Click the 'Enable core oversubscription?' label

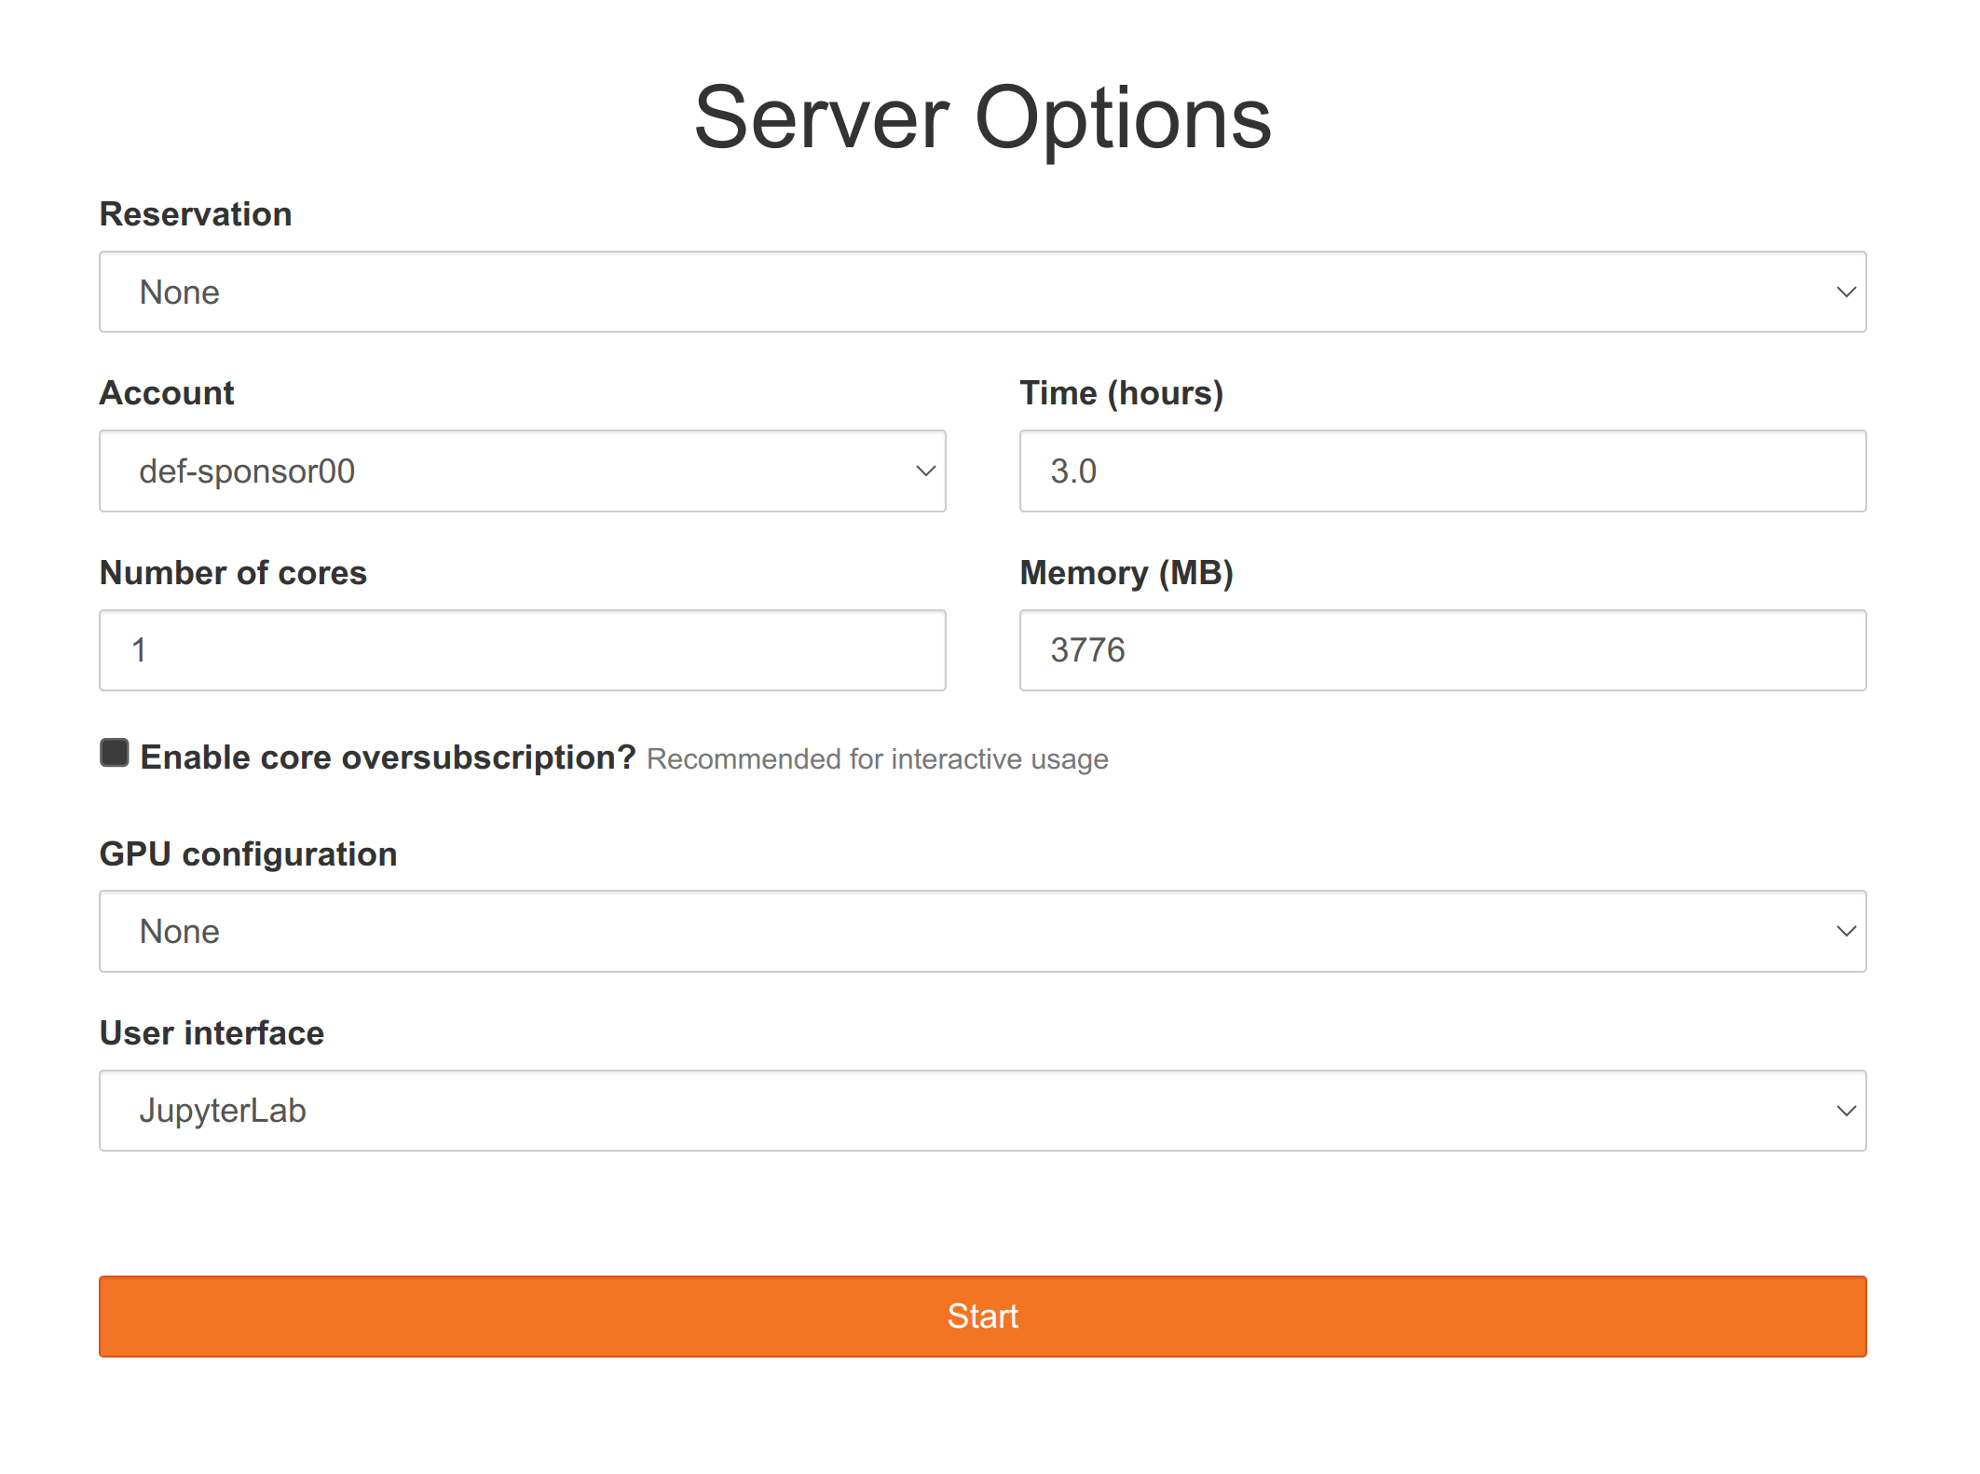coord(388,757)
